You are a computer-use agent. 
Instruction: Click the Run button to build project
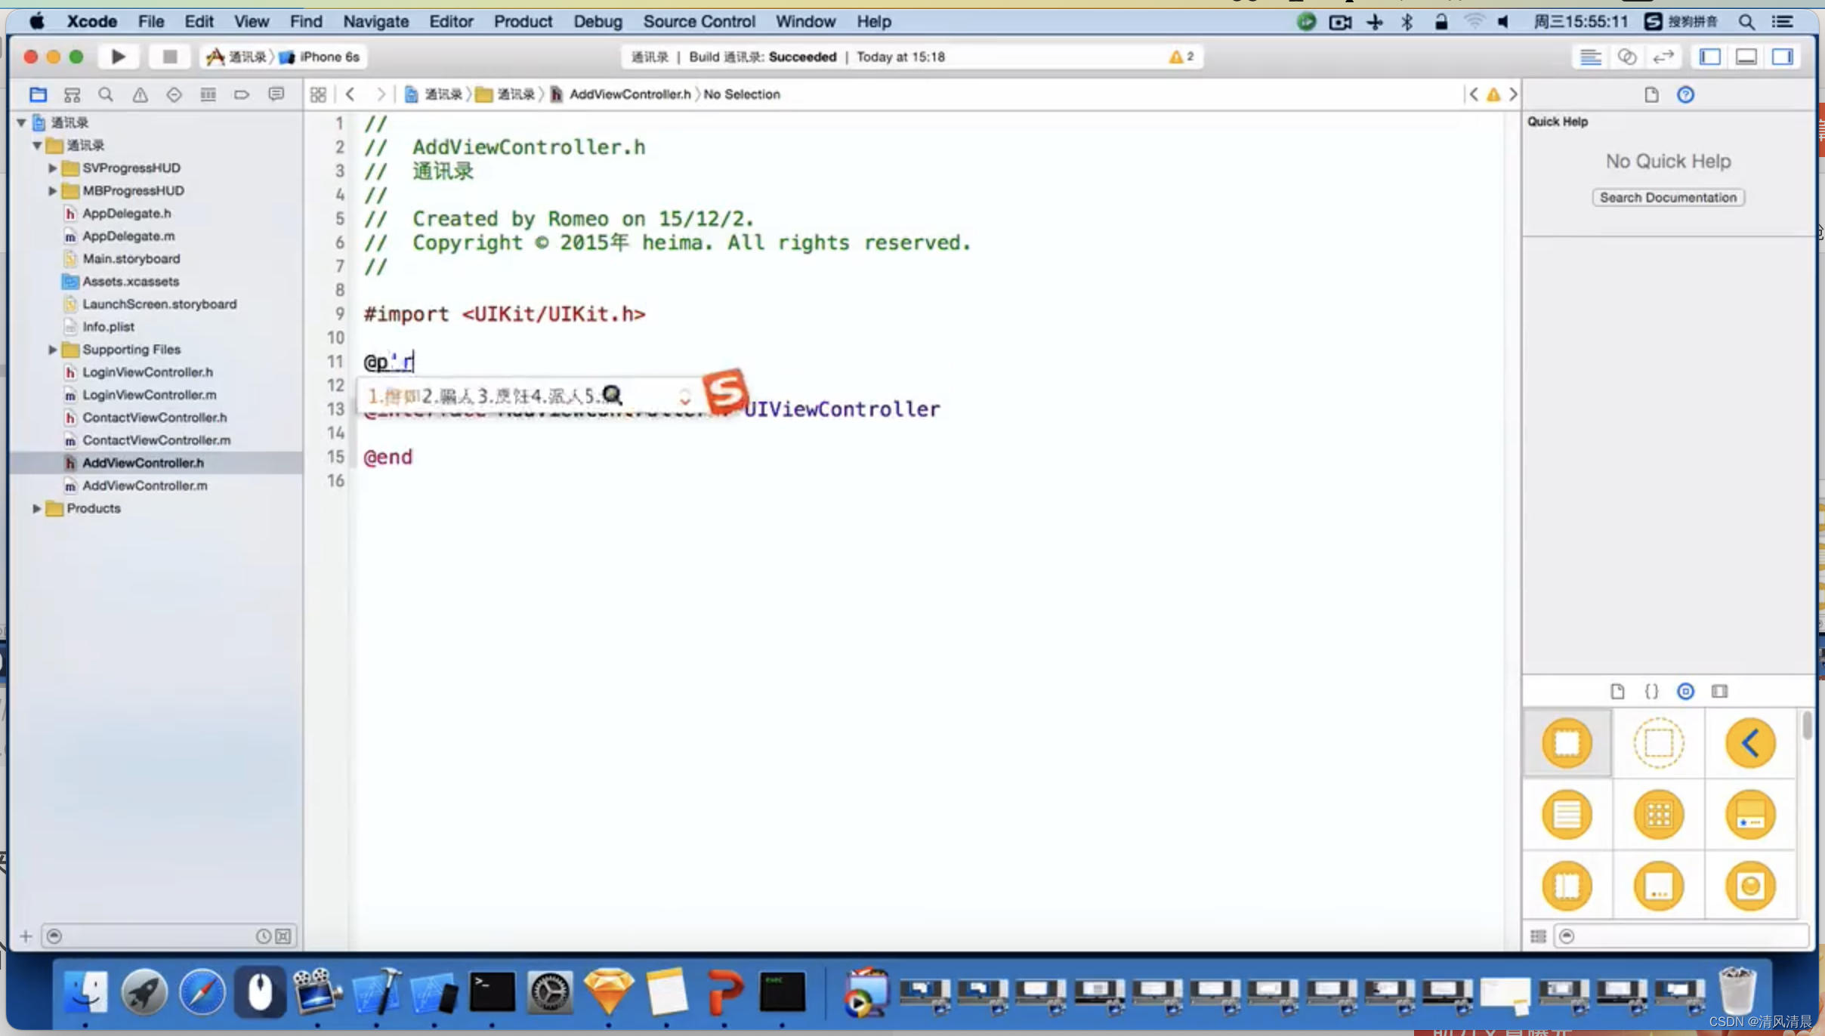[x=116, y=55]
